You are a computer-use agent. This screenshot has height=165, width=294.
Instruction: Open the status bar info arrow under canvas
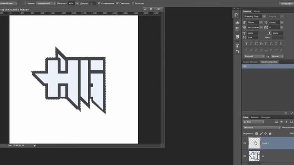tap(35, 146)
